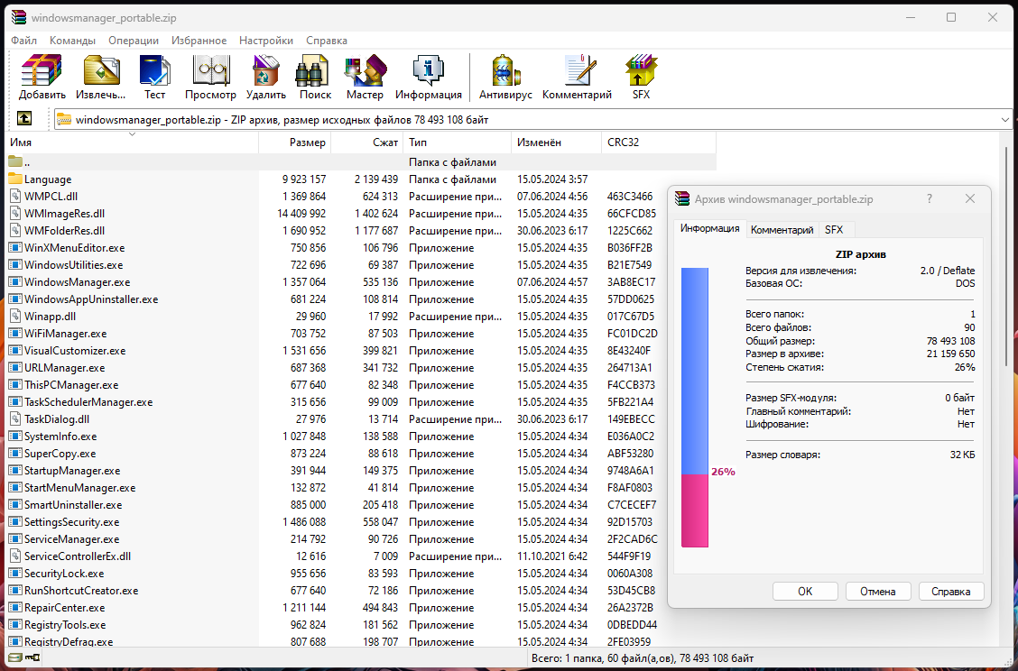Click the Извлечь (Extract) toolbar icon
The width and height of the screenshot is (1018, 671).
click(x=100, y=77)
